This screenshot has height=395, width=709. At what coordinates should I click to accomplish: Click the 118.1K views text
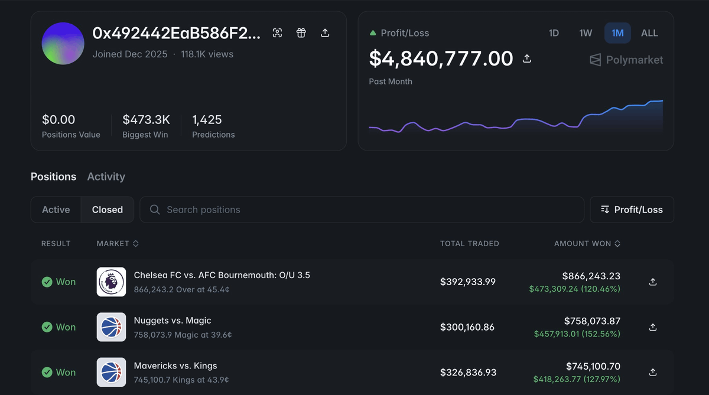pyautogui.click(x=207, y=54)
